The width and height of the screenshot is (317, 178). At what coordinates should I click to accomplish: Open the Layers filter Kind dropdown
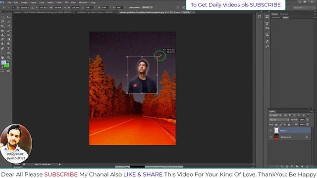click(x=275, y=115)
